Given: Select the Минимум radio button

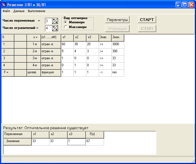Looking at the screenshot, I should (x=66, y=22).
